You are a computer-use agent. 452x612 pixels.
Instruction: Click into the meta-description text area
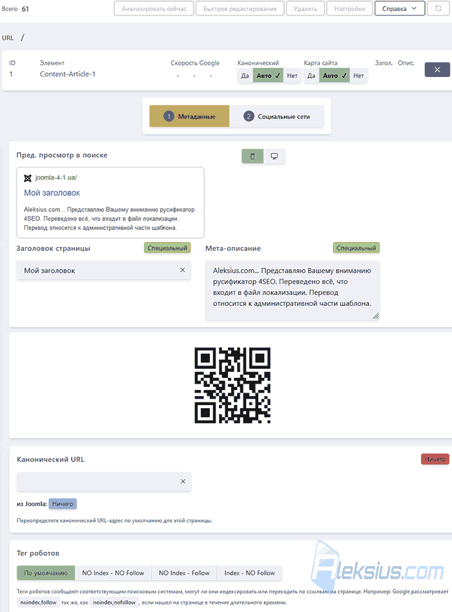tap(293, 290)
